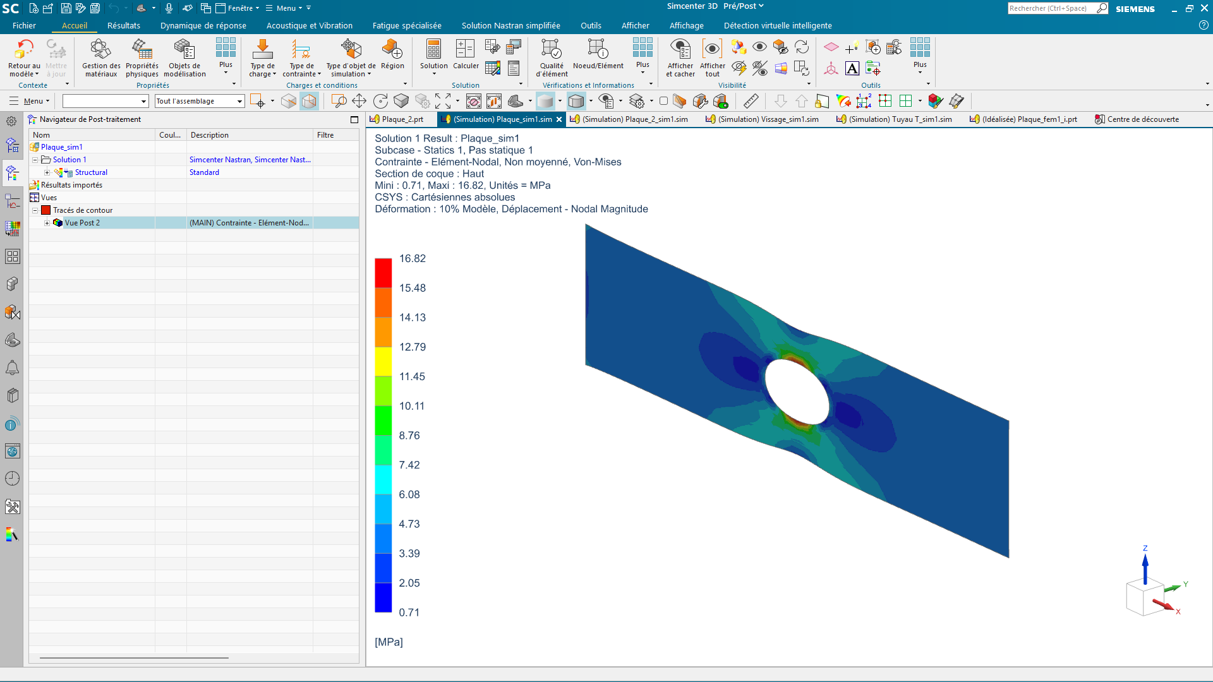Maximize the Post-traitement navigator panel
1213x682 pixels.
pos(354,119)
